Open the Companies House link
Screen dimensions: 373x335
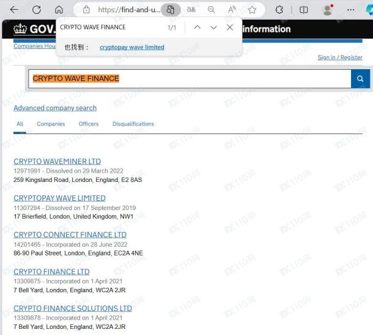coord(34,46)
